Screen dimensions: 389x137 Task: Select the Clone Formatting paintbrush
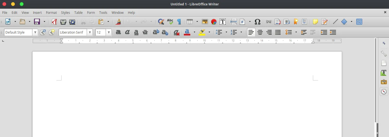tap(118, 22)
